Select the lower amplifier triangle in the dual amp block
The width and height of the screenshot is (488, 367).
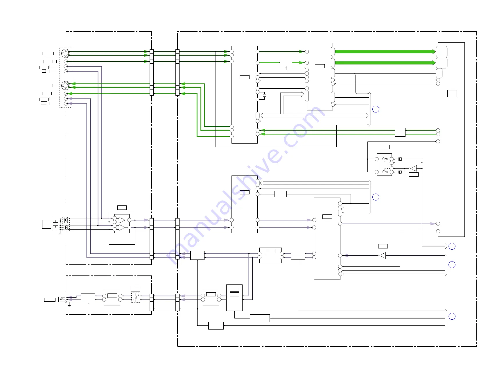tap(122, 228)
